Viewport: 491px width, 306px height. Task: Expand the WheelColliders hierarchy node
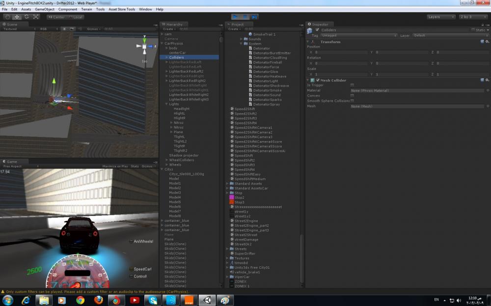point(166,160)
